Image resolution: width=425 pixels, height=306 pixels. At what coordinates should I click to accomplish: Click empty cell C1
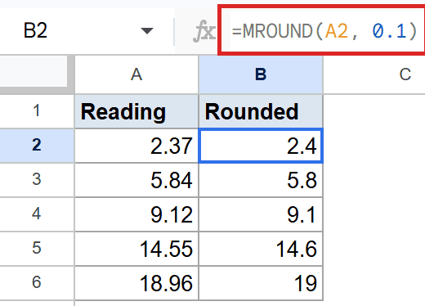tap(374, 111)
